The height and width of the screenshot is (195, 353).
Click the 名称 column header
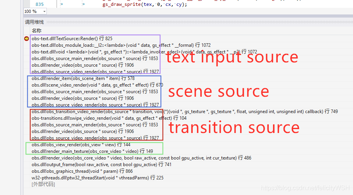(x=37, y=31)
